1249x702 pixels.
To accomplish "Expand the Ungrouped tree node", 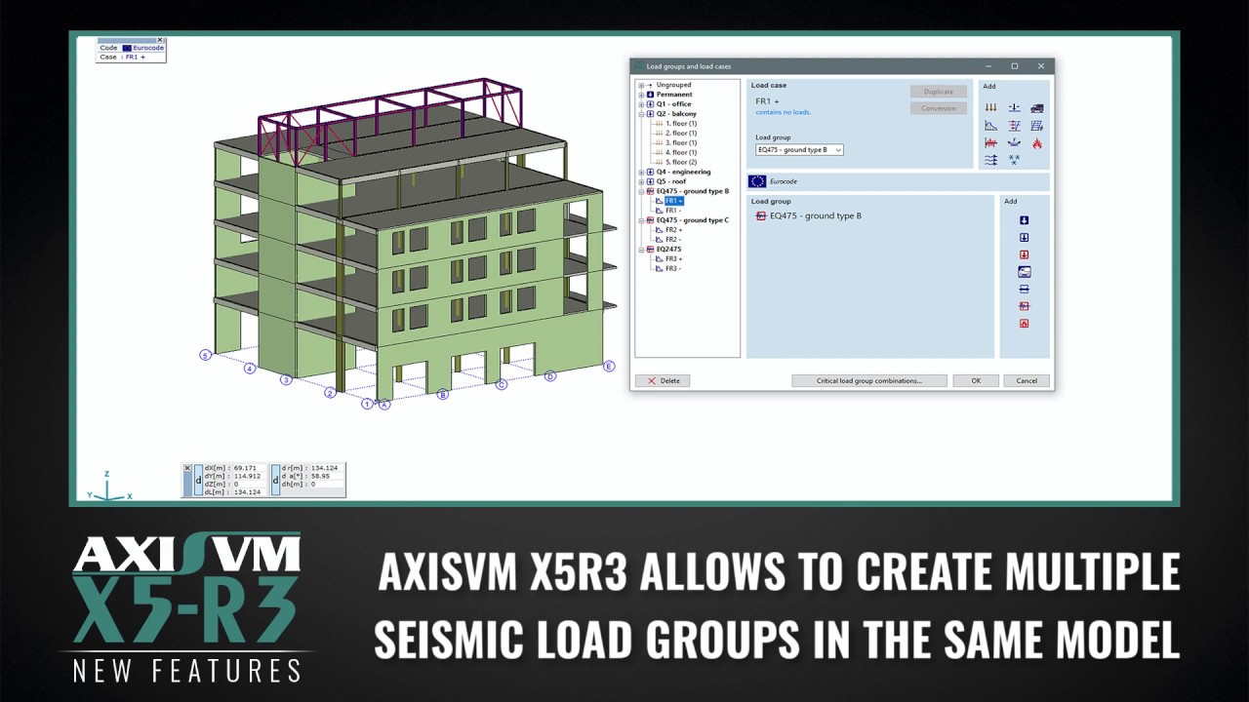I will (641, 86).
